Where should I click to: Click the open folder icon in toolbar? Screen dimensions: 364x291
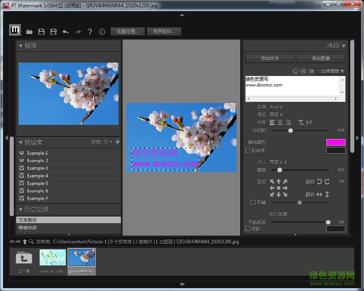point(29,32)
